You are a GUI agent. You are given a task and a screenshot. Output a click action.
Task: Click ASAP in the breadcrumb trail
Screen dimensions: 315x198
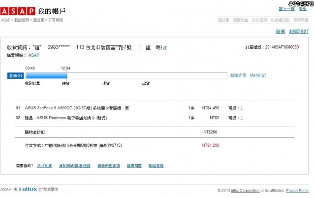[5, 20]
